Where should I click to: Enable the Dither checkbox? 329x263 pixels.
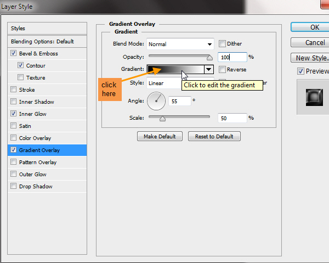click(222, 44)
